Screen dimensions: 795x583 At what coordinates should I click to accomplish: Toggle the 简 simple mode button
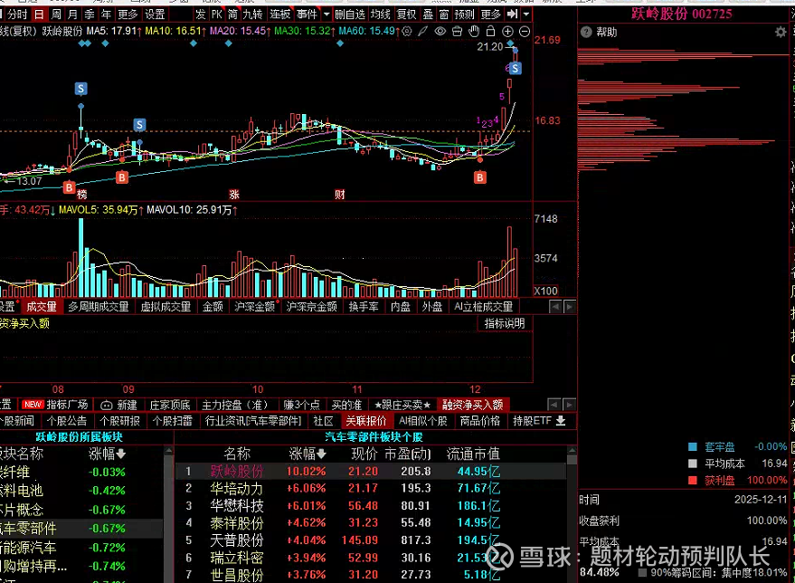232,14
